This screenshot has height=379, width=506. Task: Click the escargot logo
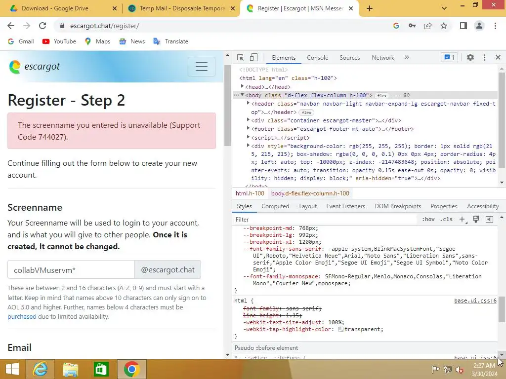[35, 67]
